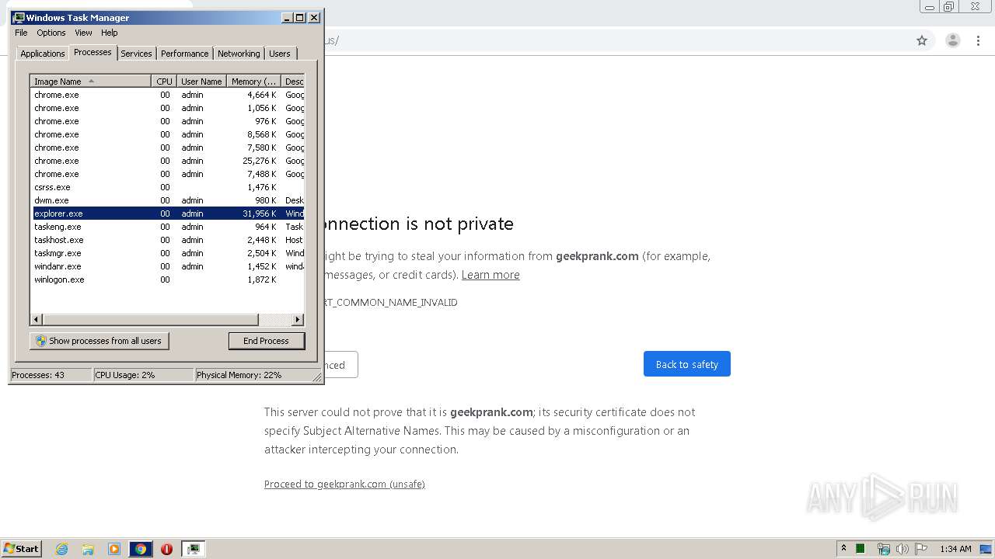Select the winlogon.exe process
Image resolution: width=995 pixels, height=559 pixels.
[167, 279]
